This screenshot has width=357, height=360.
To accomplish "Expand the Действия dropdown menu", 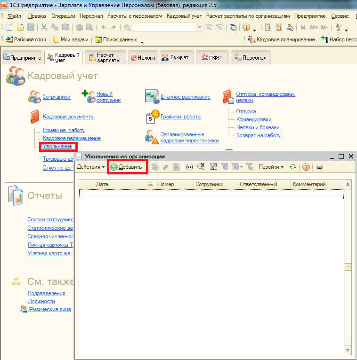I will click(x=90, y=167).
